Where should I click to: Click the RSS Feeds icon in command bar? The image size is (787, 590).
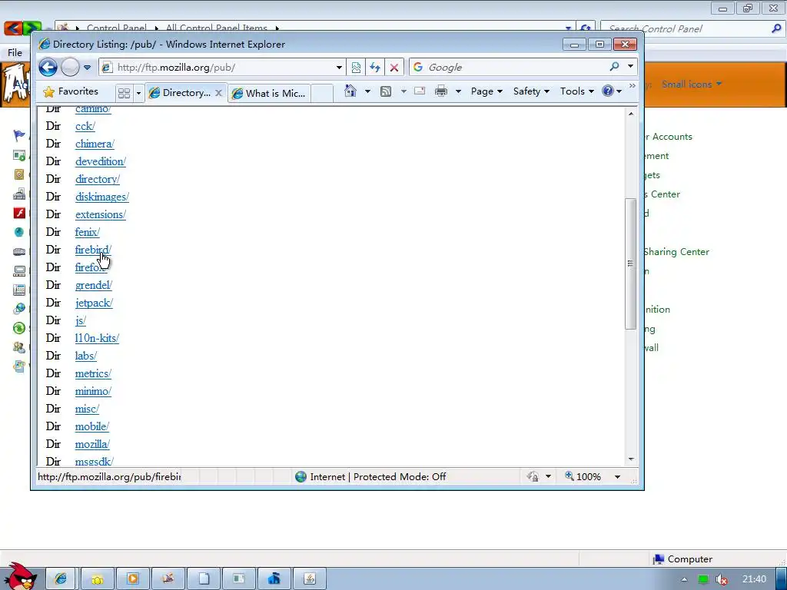click(386, 91)
